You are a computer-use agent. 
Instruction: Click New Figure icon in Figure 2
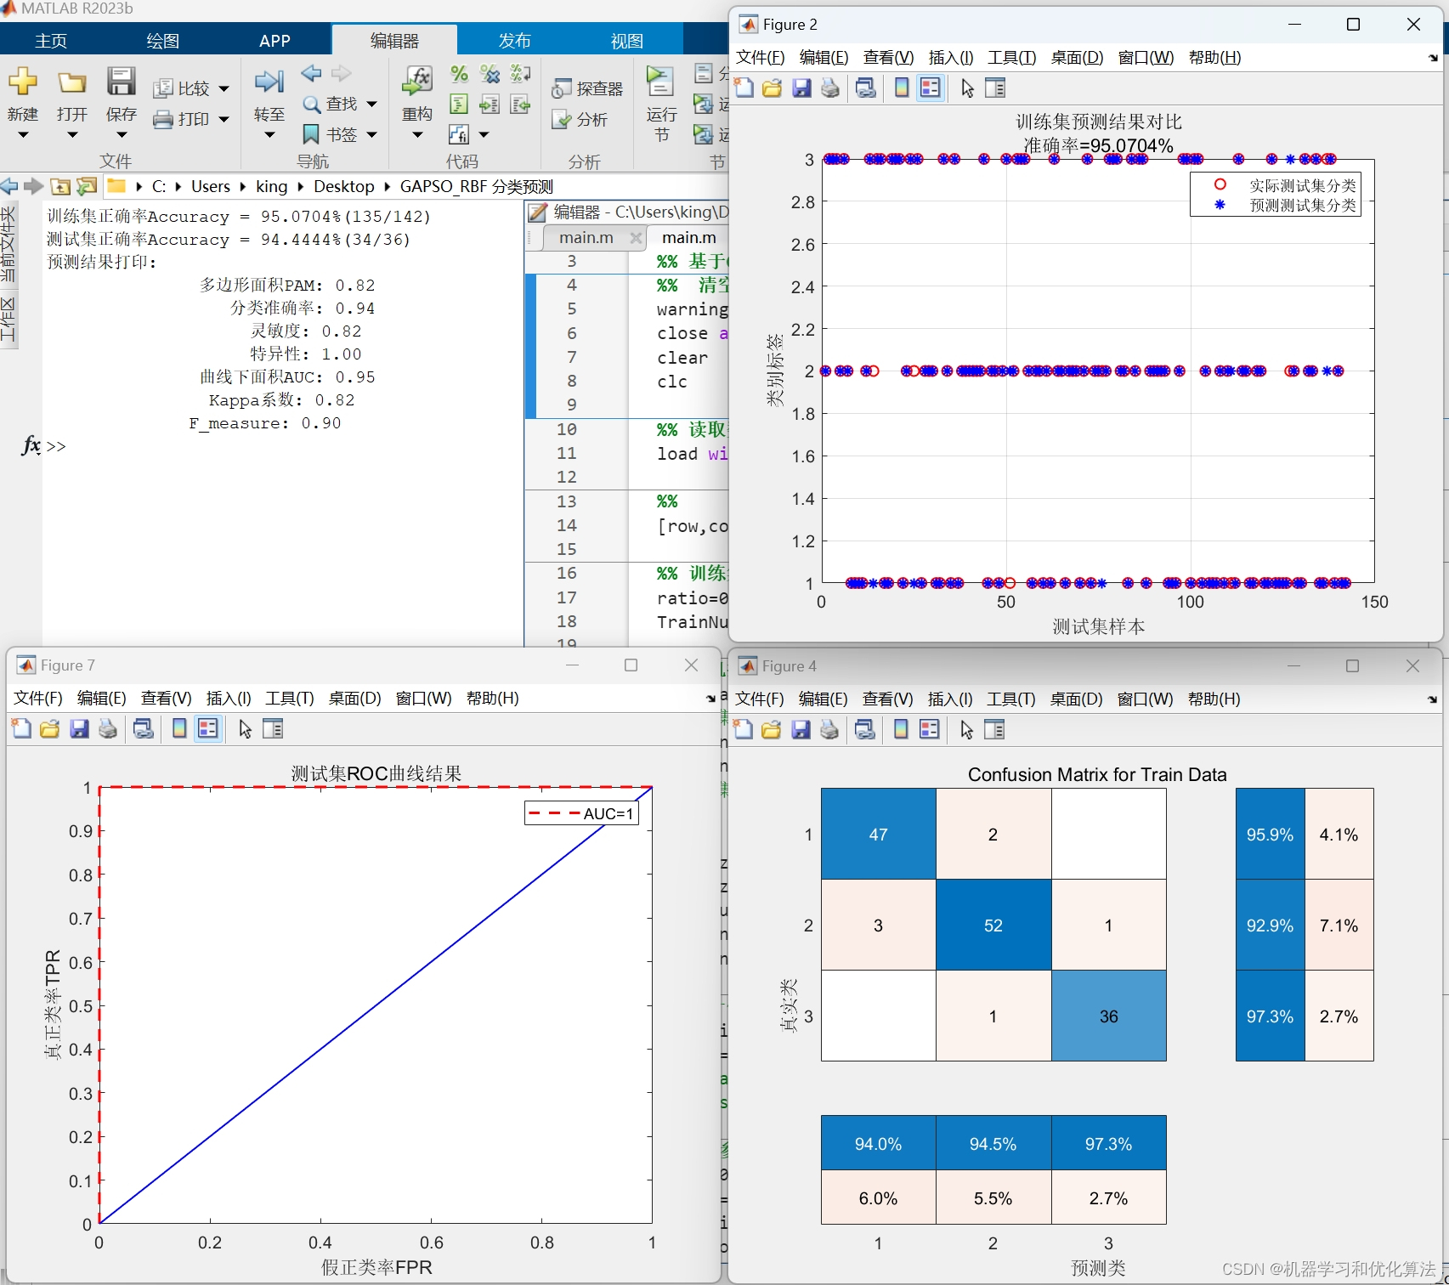tap(744, 88)
